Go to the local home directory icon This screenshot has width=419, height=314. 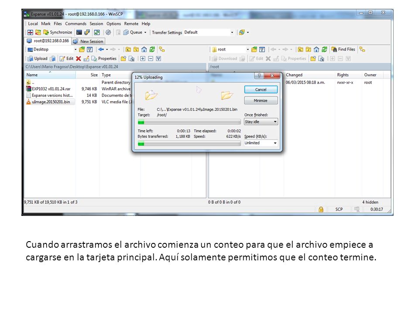tap(144, 49)
